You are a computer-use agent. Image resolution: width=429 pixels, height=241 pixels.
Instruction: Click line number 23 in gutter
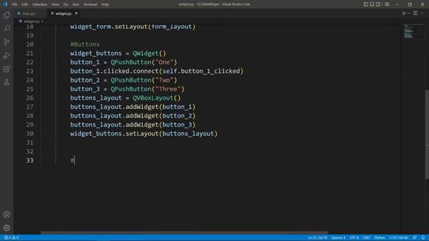click(x=29, y=71)
